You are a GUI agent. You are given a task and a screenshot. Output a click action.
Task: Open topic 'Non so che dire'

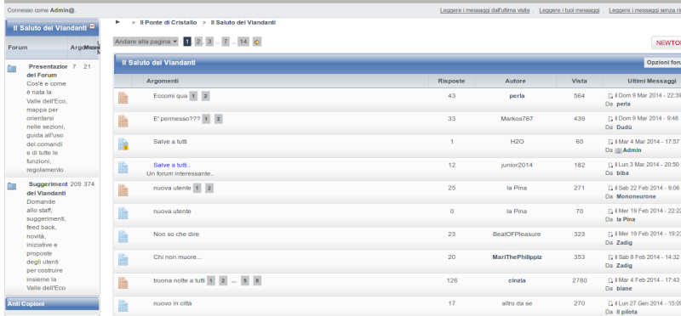click(176, 234)
